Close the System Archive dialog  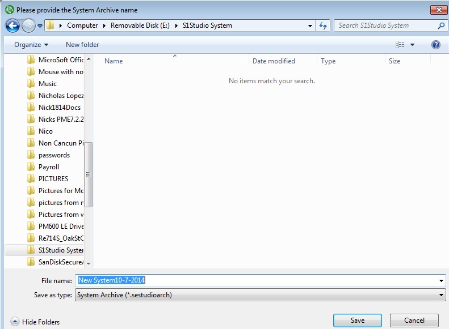(439, 10)
